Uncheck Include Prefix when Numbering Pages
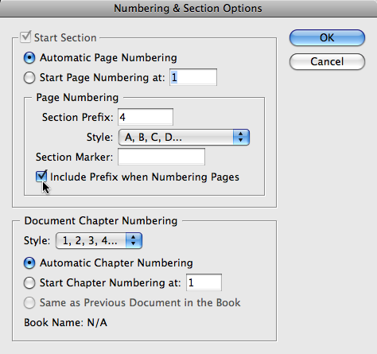This screenshot has height=354, width=377. click(41, 177)
